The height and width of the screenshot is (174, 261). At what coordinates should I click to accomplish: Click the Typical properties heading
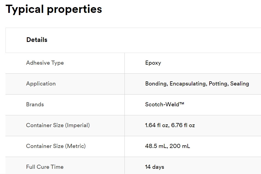coord(54,9)
